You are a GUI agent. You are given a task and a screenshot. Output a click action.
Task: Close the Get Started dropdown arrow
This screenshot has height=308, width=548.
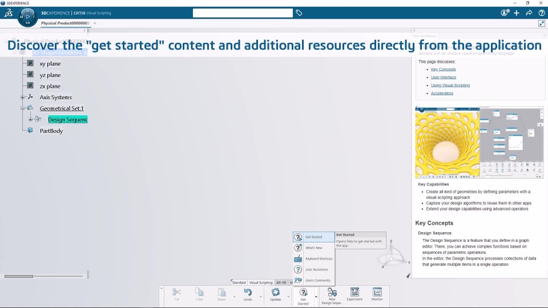[316, 297]
